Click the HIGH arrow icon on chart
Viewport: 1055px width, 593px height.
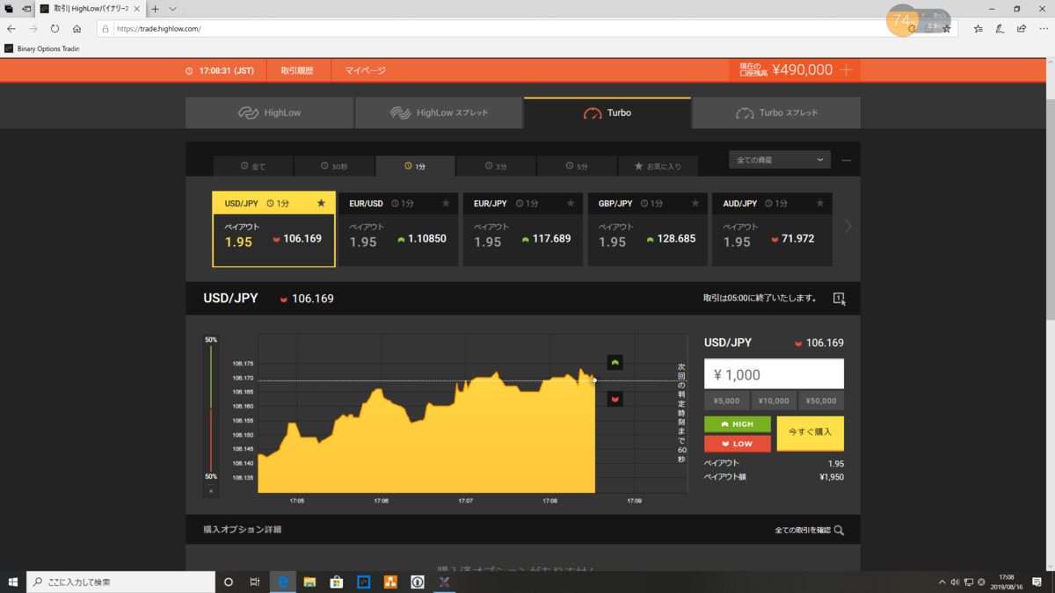[615, 362]
